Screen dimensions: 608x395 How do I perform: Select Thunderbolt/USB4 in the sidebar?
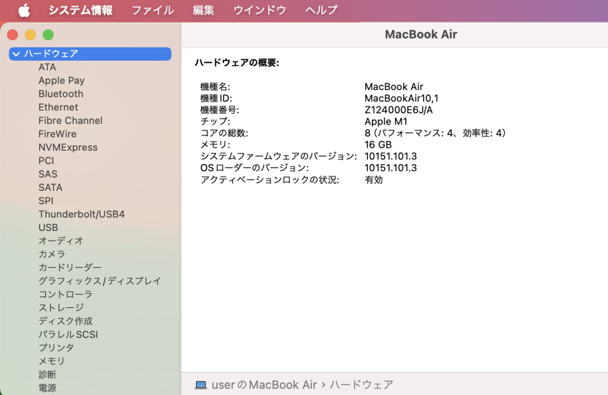tap(82, 214)
